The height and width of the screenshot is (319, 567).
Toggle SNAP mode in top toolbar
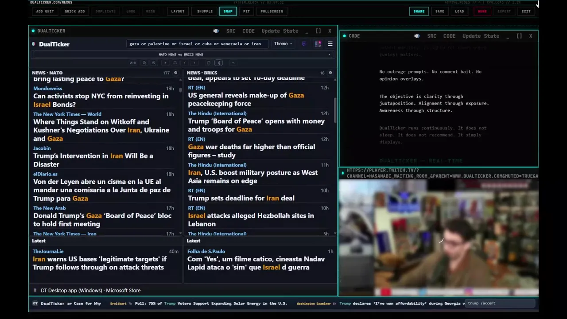tap(228, 11)
